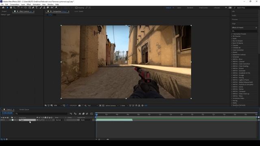Toggle Motion Blur enable switch in timeline
260x146 pixels.
pyautogui.click(x=87, y=114)
